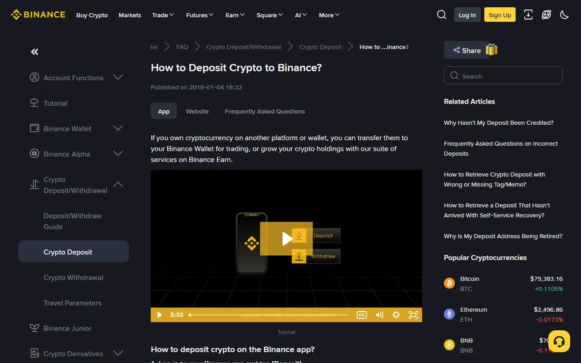Open the support headset chat button
Screen dimensions: 581x363
559,342
